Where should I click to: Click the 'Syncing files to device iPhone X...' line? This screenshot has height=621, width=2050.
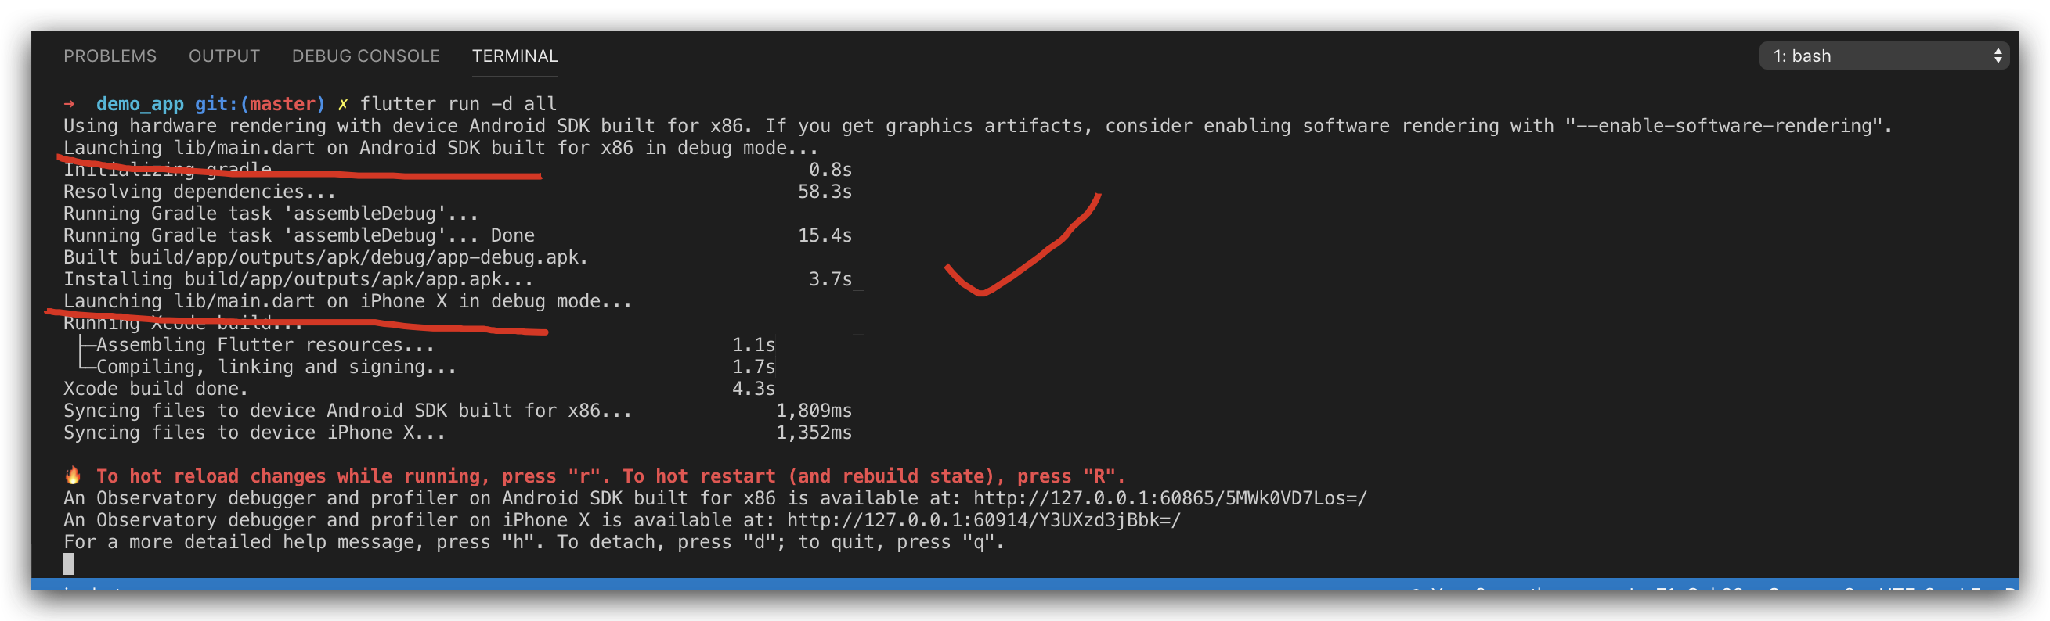[254, 433]
